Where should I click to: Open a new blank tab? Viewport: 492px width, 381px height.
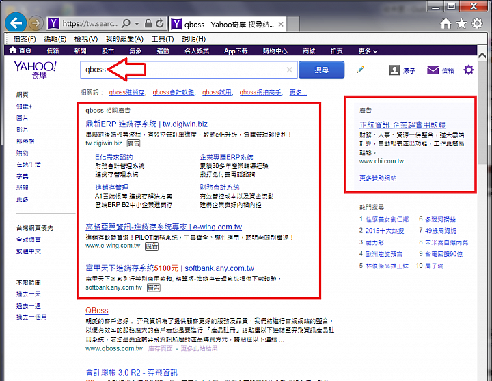tap(292, 24)
